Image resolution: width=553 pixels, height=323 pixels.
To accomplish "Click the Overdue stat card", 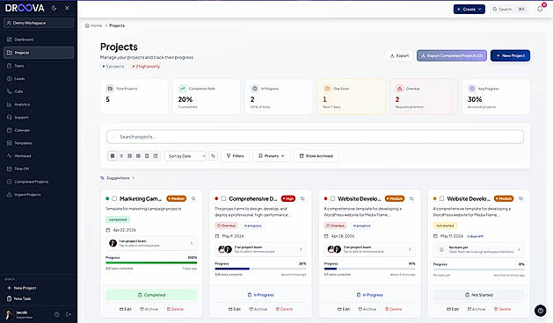I will pyautogui.click(x=424, y=97).
